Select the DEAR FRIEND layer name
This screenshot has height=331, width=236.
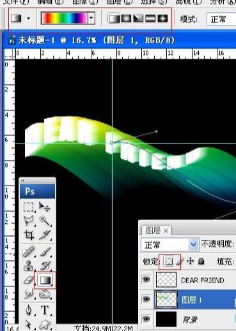[202, 281]
